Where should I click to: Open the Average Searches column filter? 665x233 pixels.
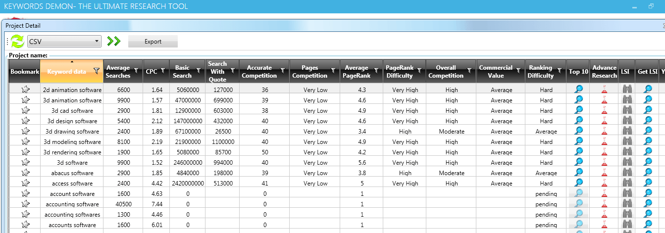tap(136, 71)
